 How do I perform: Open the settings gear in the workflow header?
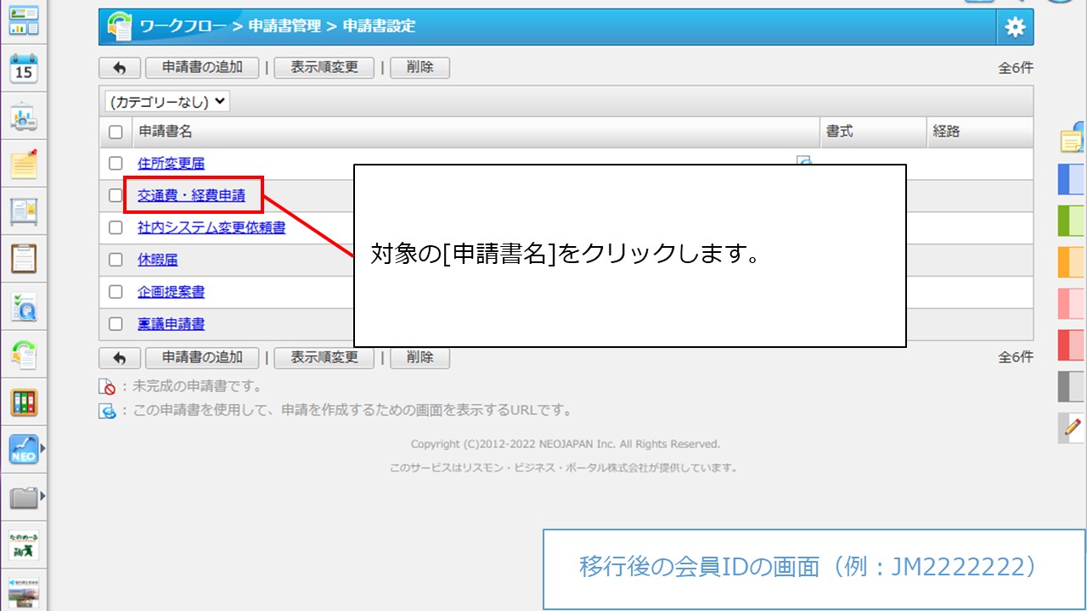(x=1015, y=27)
